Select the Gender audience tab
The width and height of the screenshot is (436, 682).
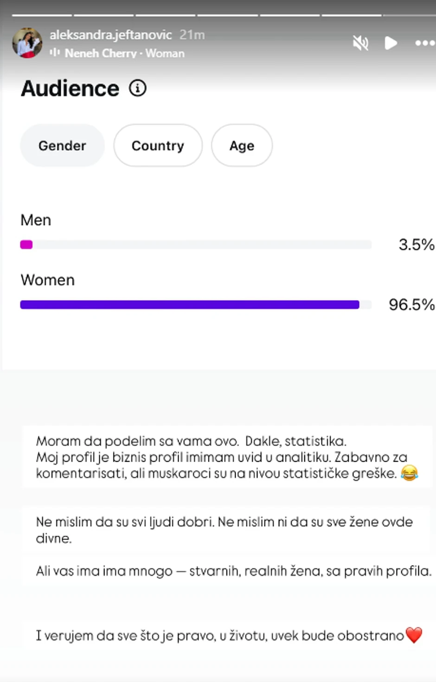(62, 146)
